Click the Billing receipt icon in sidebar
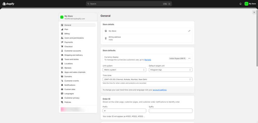This screenshot has height=123, width=258. (62, 34)
